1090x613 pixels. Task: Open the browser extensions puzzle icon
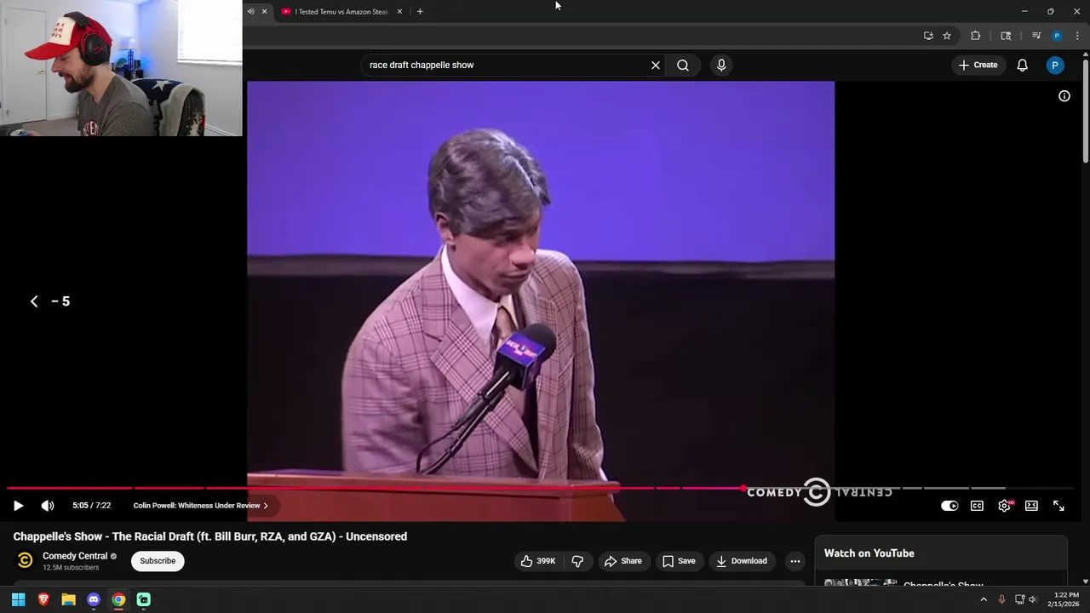pyautogui.click(x=976, y=36)
